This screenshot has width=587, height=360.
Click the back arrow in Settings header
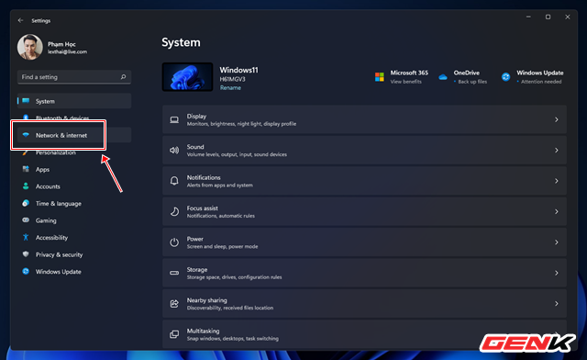coord(20,20)
